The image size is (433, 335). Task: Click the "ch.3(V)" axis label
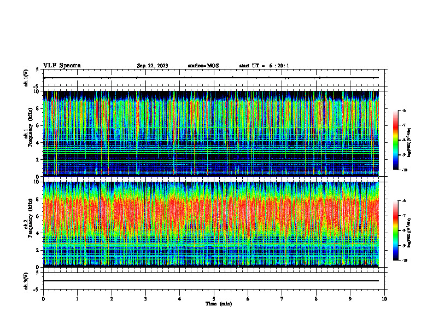click(x=26, y=281)
